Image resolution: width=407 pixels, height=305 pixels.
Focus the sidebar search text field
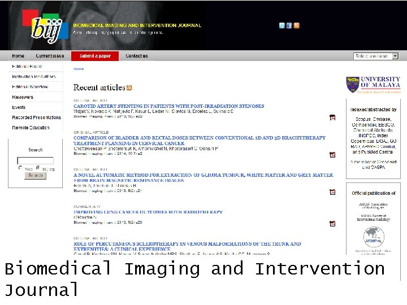pyautogui.click(x=35, y=160)
